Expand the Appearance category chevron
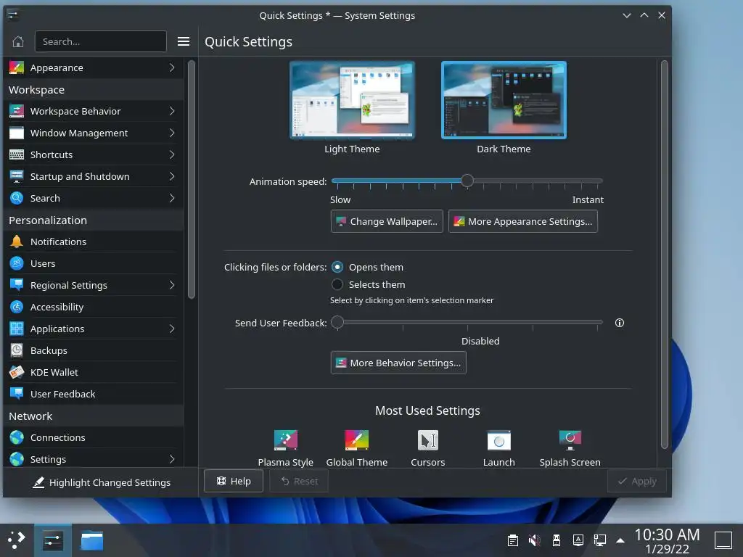Screen dimensions: 743x557 (172, 67)
